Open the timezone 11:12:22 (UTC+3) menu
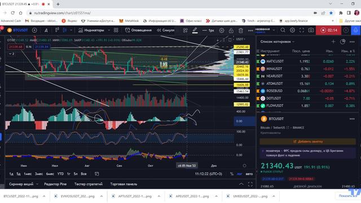The image size is (361, 203). (208, 174)
